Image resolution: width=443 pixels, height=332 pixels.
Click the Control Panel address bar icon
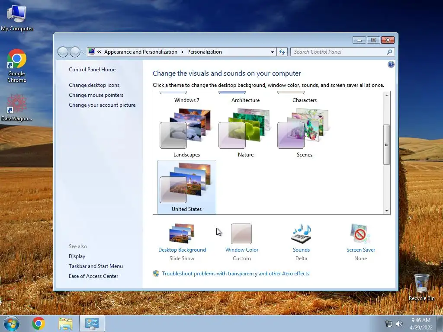92,52
